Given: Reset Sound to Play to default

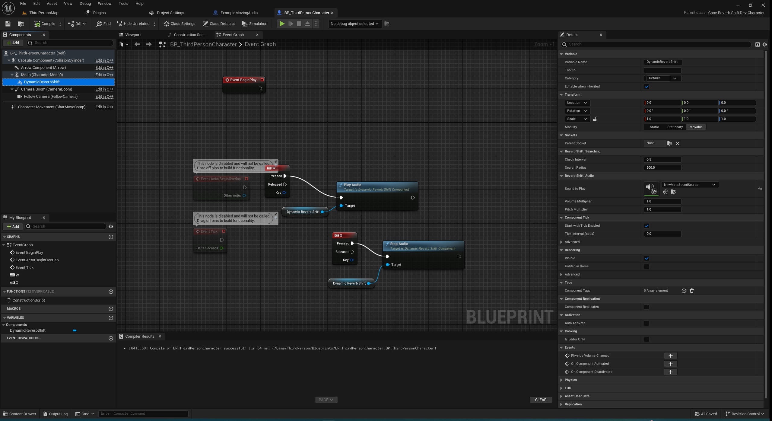Looking at the screenshot, I should (x=760, y=189).
